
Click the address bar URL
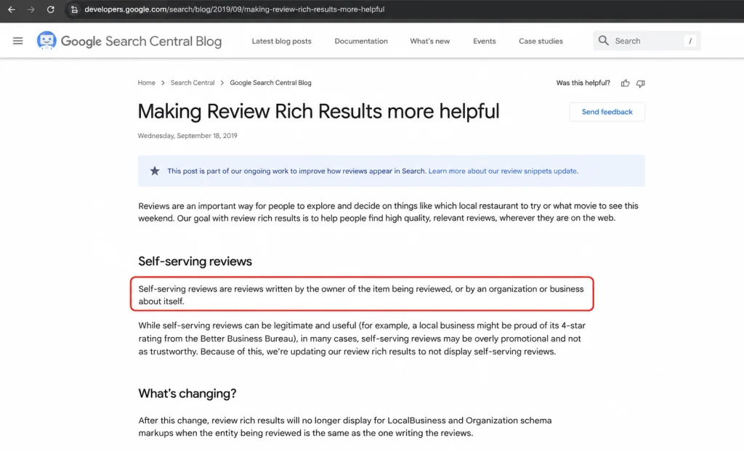pyautogui.click(x=235, y=9)
